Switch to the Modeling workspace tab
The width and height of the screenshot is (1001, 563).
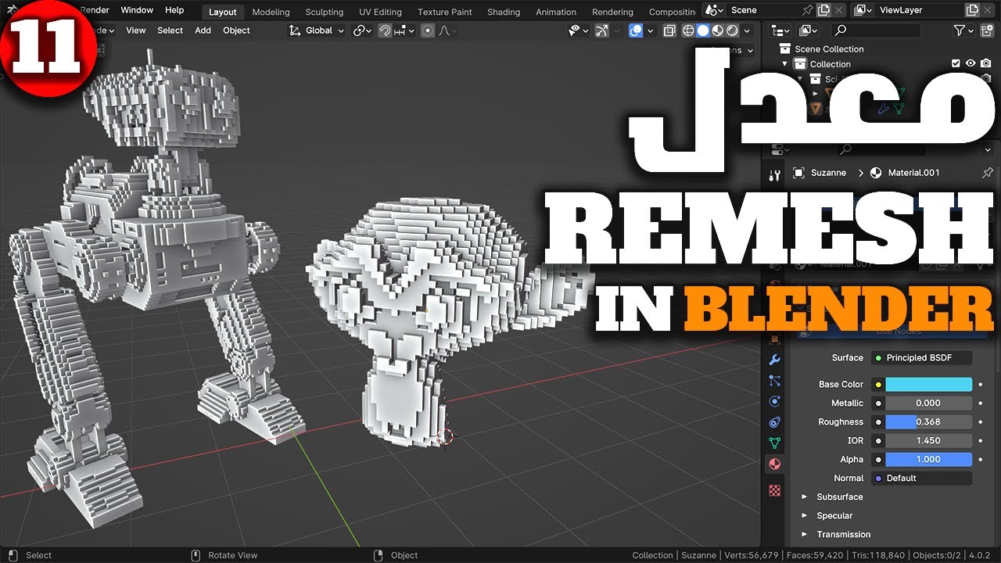tap(271, 12)
